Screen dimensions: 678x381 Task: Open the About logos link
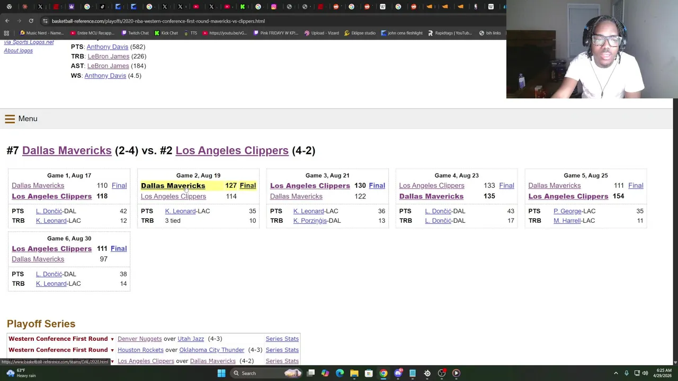[19, 51]
